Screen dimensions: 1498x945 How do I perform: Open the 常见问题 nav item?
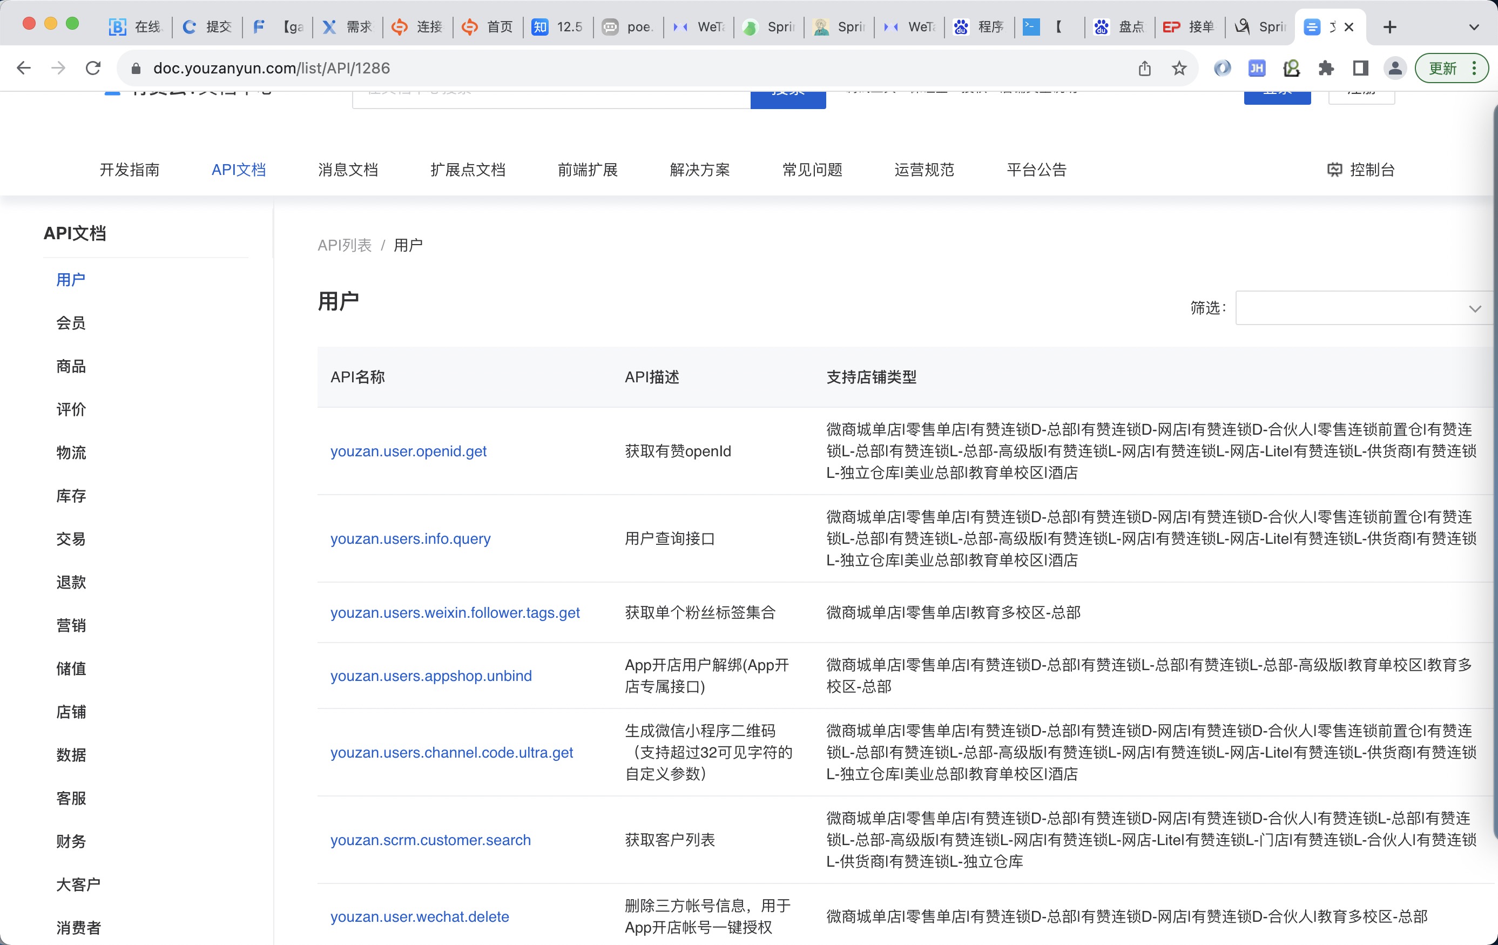(813, 170)
